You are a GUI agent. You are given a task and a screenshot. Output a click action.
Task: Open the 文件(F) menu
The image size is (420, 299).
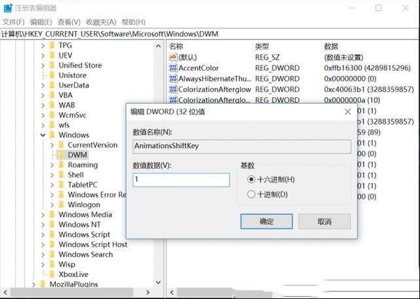tap(13, 22)
